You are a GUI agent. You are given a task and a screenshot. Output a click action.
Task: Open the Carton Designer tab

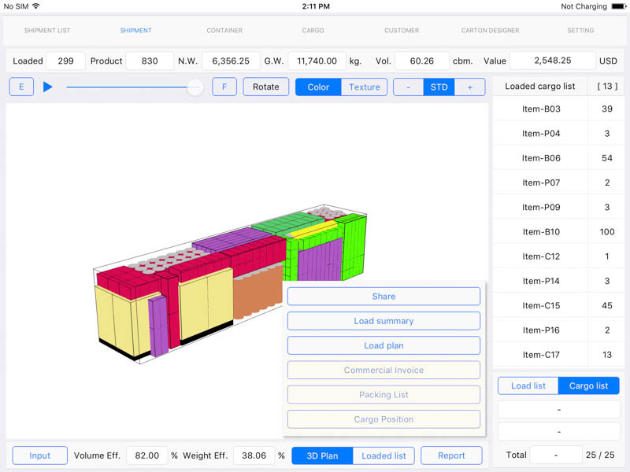[x=490, y=31]
